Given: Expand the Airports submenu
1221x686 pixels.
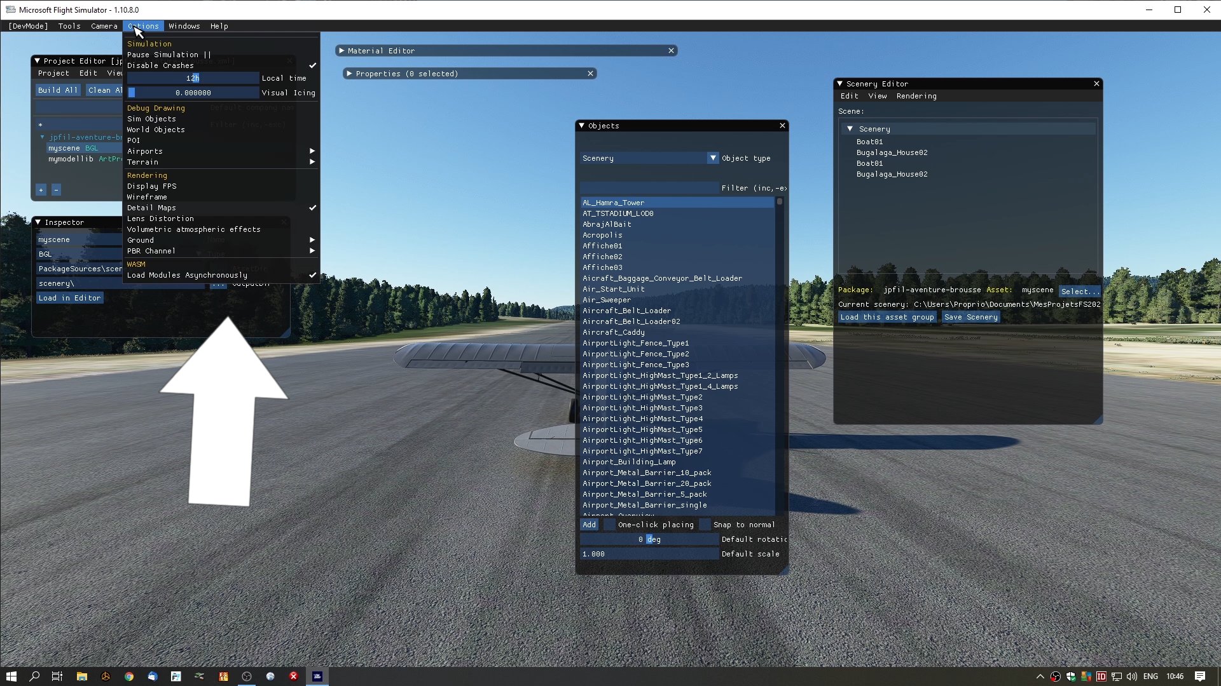Looking at the screenshot, I should point(145,151).
